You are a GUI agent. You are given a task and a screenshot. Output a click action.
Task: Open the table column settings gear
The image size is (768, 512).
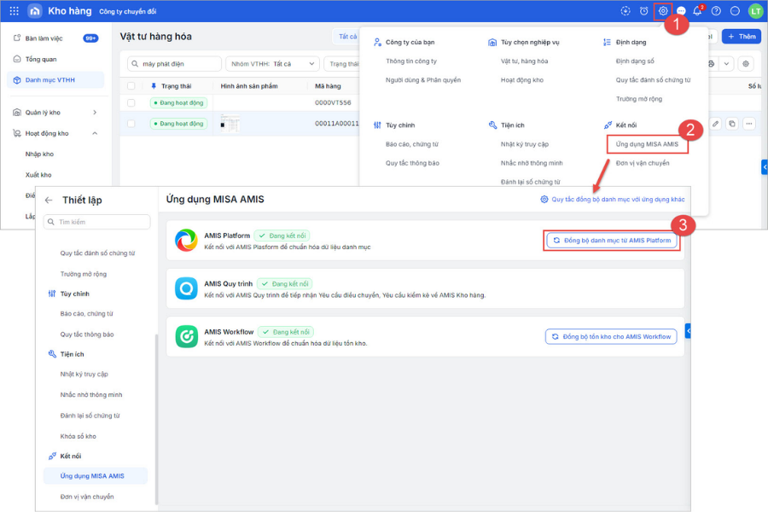click(x=746, y=64)
